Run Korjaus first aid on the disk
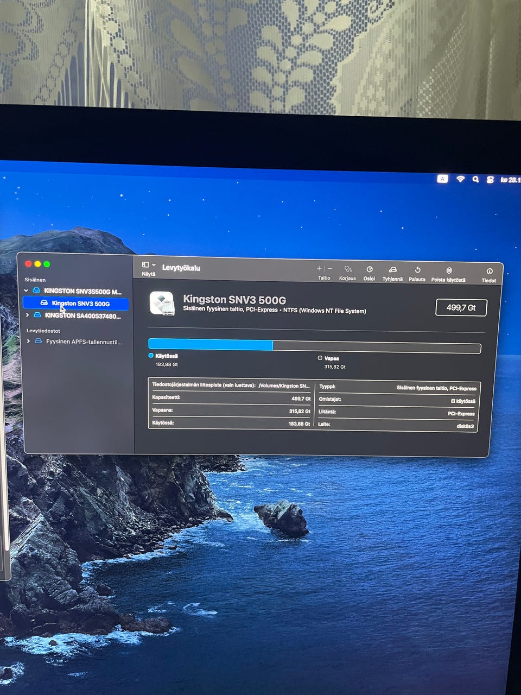The width and height of the screenshot is (521, 695). tap(348, 269)
